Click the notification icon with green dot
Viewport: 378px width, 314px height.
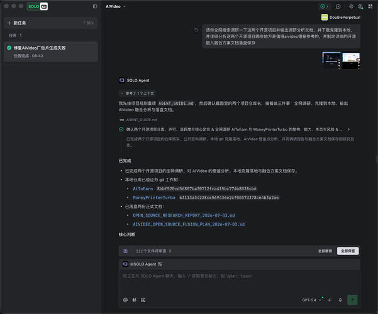pyautogui.click(x=360, y=6)
